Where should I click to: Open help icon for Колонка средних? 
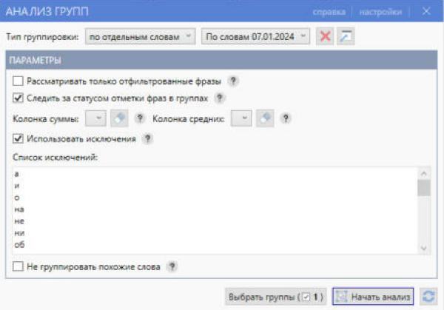[x=286, y=118]
